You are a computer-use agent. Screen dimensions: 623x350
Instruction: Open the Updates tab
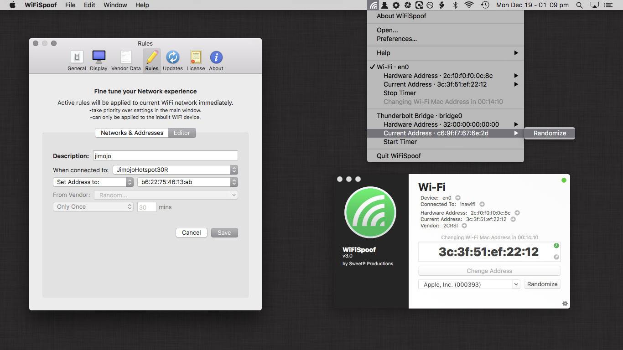click(x=172, y=61)
